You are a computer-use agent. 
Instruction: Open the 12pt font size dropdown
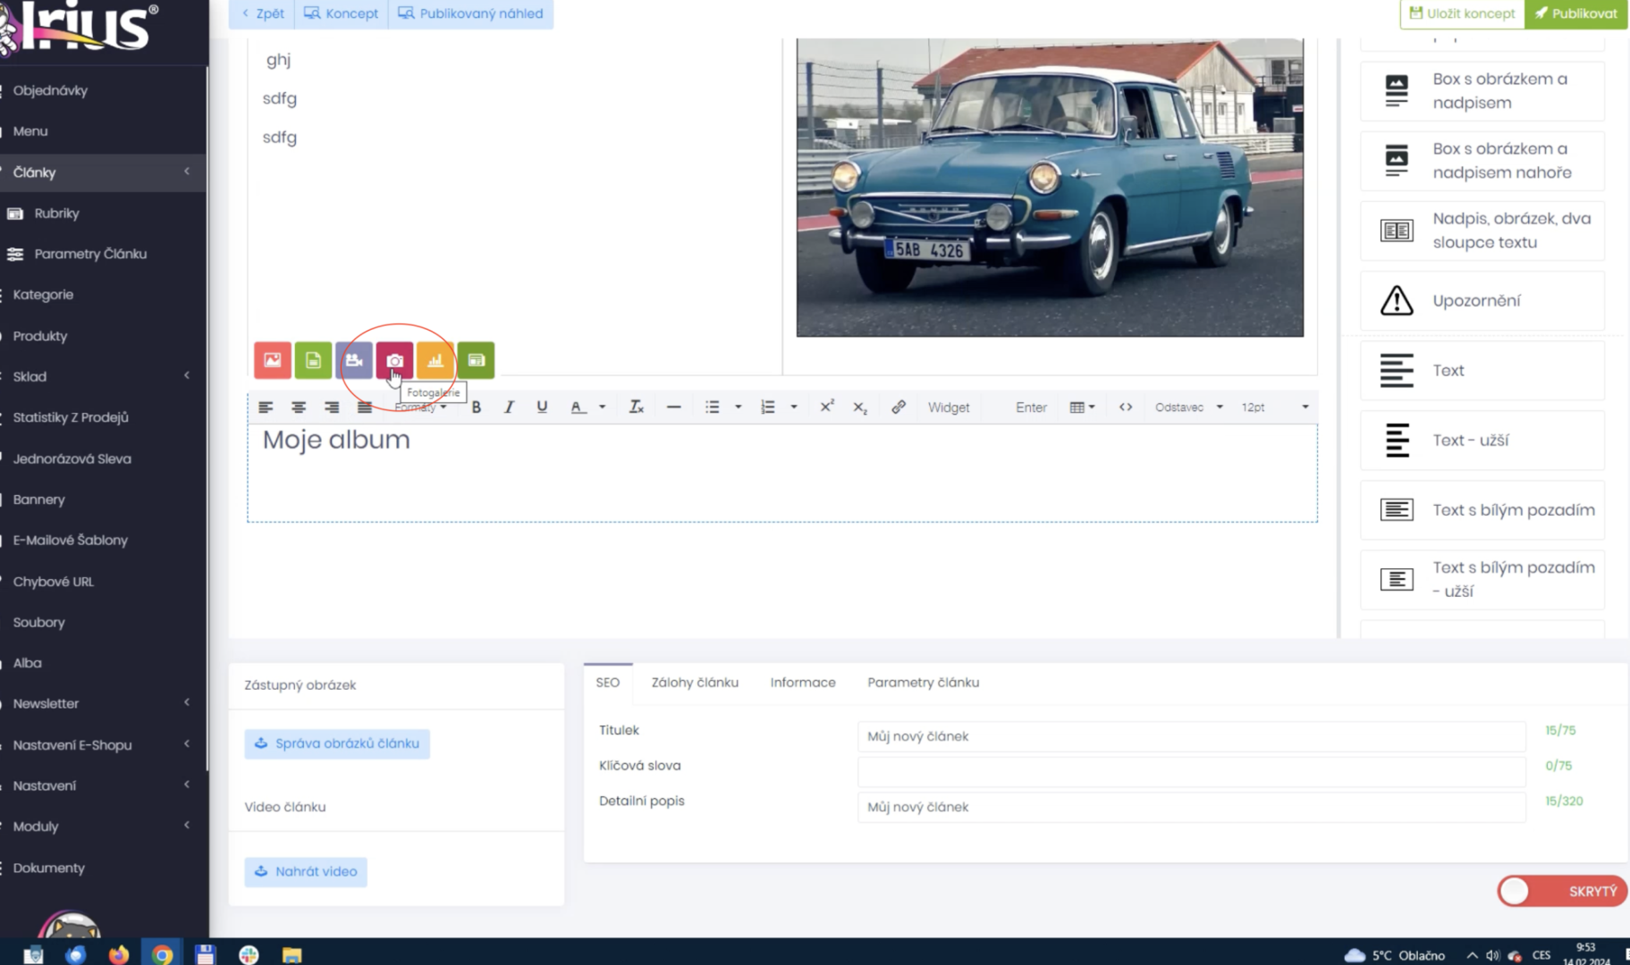(x=1275, y=407)
